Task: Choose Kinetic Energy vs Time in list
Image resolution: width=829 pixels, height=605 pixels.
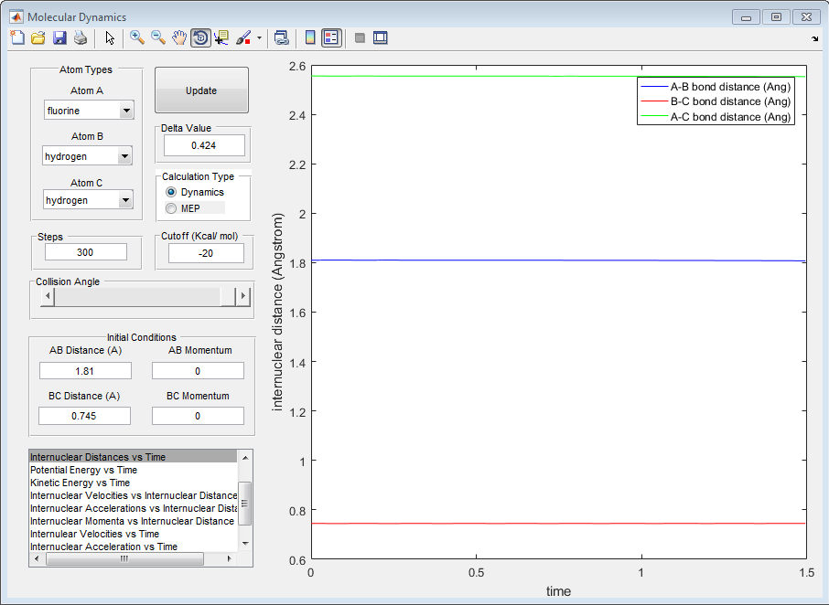Action: click(x=81, y=483)
